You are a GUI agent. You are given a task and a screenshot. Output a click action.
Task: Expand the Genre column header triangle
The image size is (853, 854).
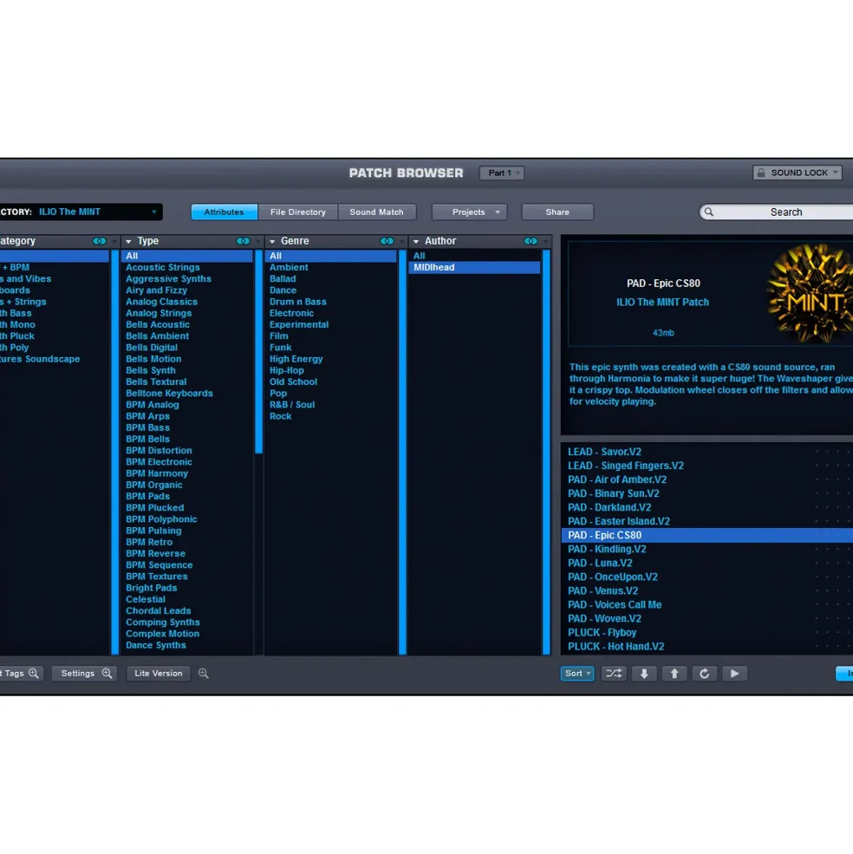[272, 241]
